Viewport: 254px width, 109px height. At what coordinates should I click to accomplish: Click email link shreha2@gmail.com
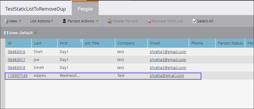[x=168, y=68]
